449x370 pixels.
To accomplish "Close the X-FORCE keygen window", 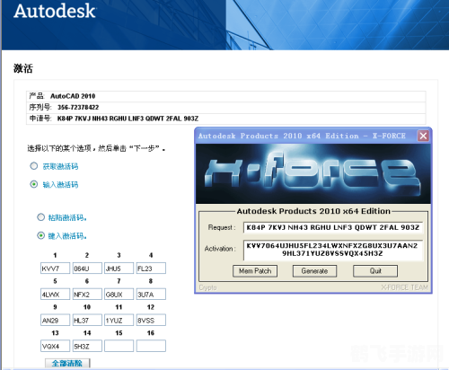I will pyautogui.click(x=423, y=136).
